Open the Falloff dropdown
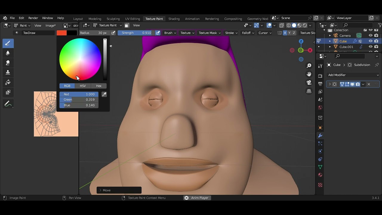382x215 pixels. [x=248, y=33]
